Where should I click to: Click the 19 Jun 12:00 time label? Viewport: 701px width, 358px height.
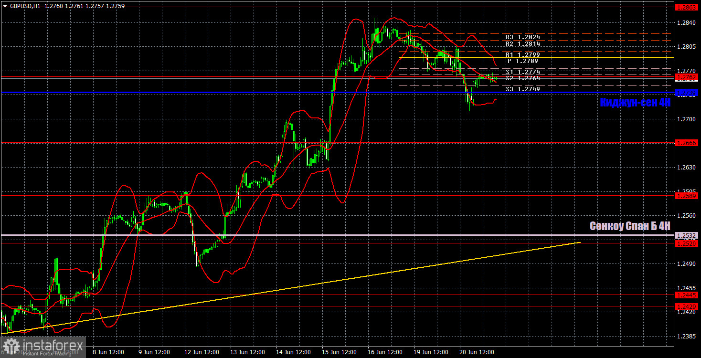point(431,352)
